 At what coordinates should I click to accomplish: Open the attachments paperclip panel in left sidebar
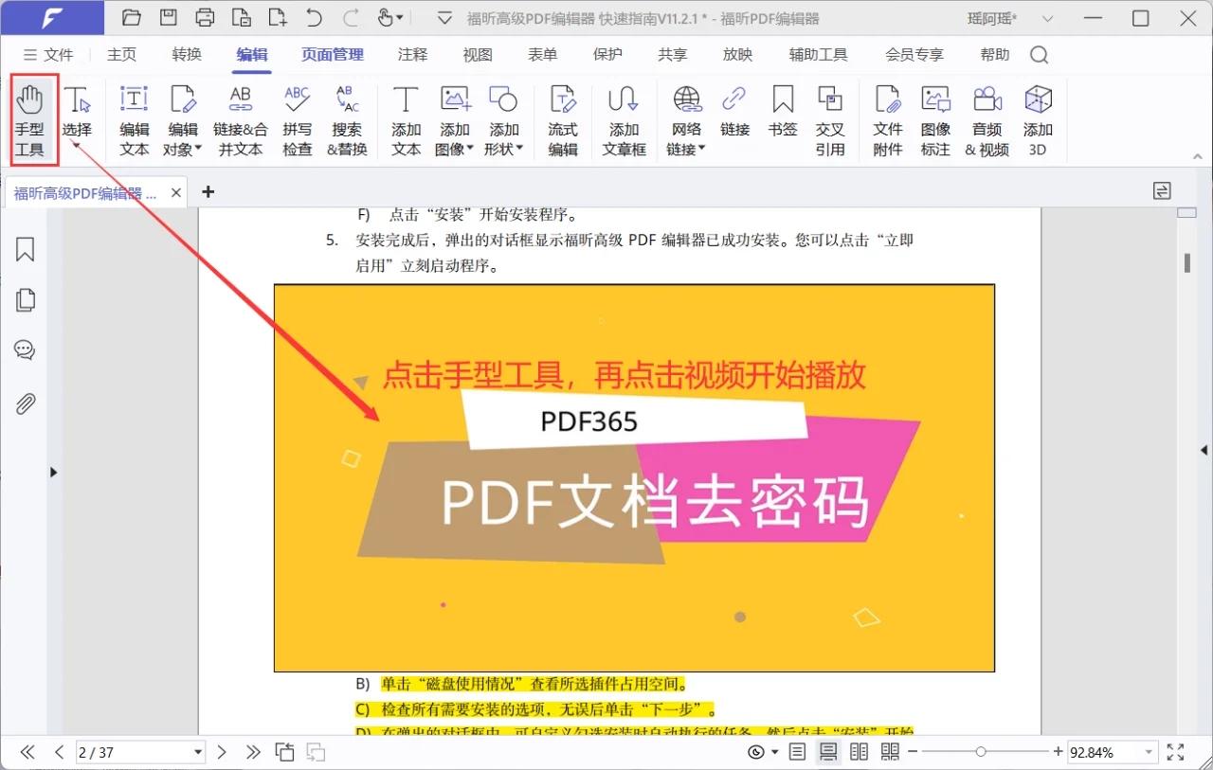[x=26, y=404]
